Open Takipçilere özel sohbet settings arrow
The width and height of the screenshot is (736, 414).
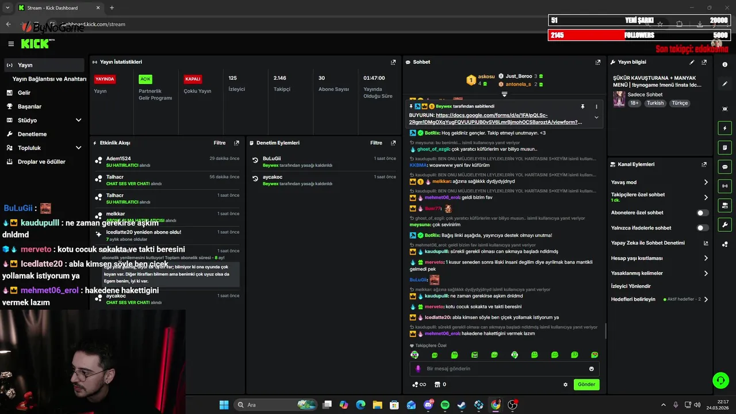tap(706, 197)
